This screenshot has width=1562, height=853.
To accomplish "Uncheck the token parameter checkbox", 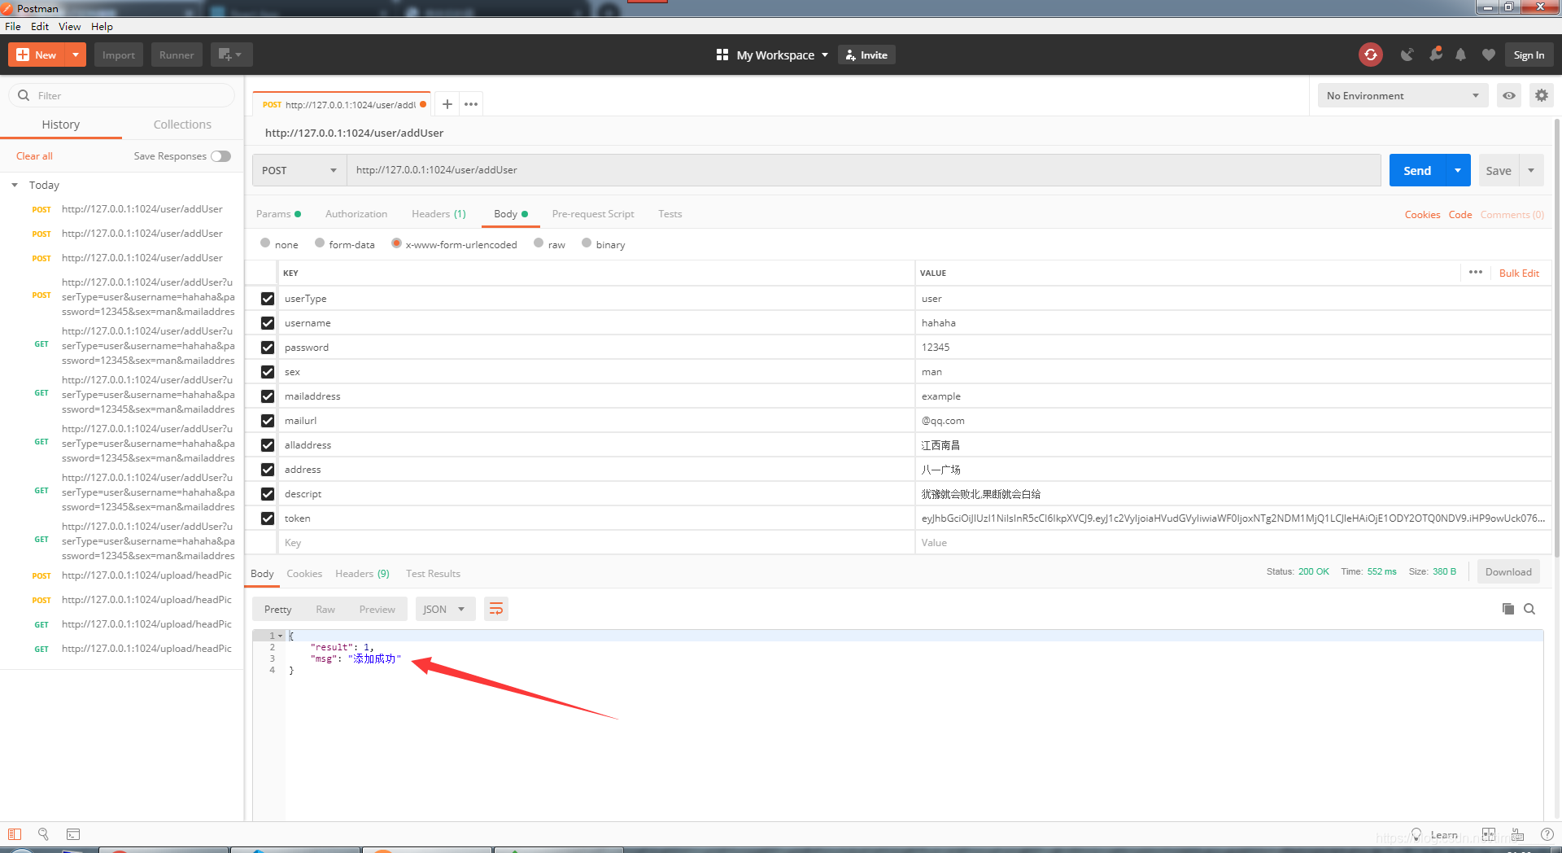I will pos(268,518).
